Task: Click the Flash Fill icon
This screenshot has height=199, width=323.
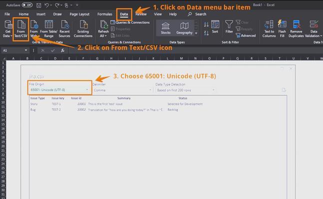Action: click(x=282, y=29)
